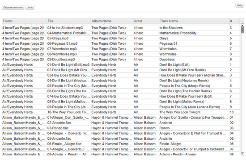Click folder Air/Everybody Hertz/ in 09-People In The City row

[x=18, y=107]
